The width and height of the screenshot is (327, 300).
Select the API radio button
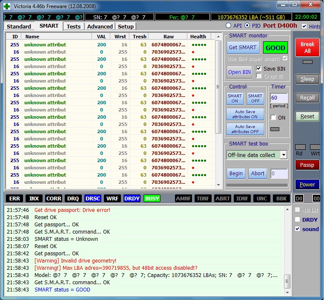[x=229, y=26]
